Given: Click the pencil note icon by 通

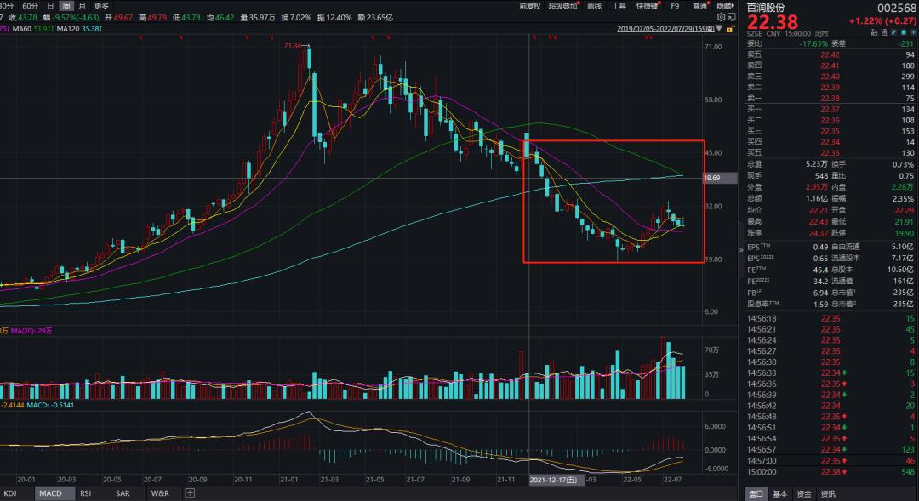Looking at the screenshot, I should 893,33.
